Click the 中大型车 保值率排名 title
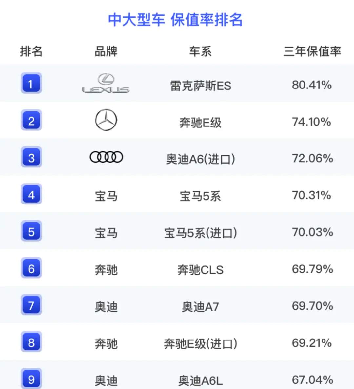This screenshot has height=389, width=354. [175, 20]
